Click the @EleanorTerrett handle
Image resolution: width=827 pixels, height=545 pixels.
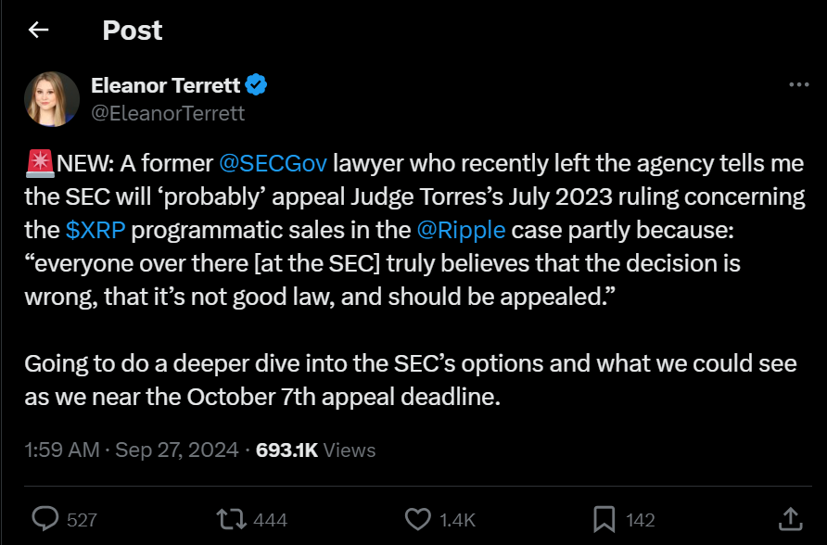(168, 113)
